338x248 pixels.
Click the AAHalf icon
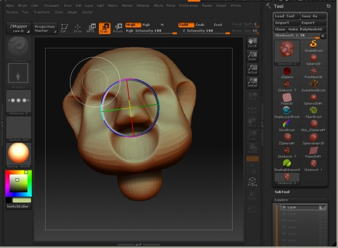252,83
